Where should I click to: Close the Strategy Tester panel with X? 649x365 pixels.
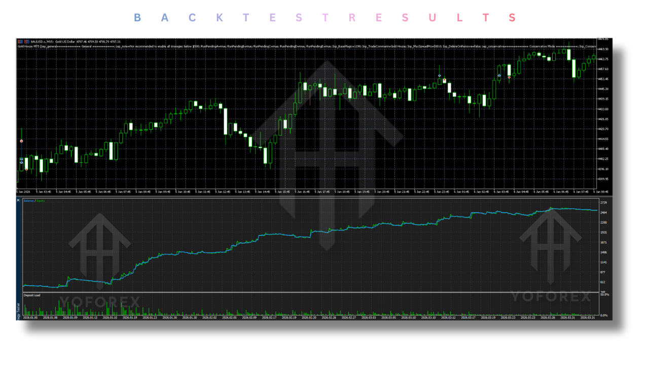[x=19, y=200]
